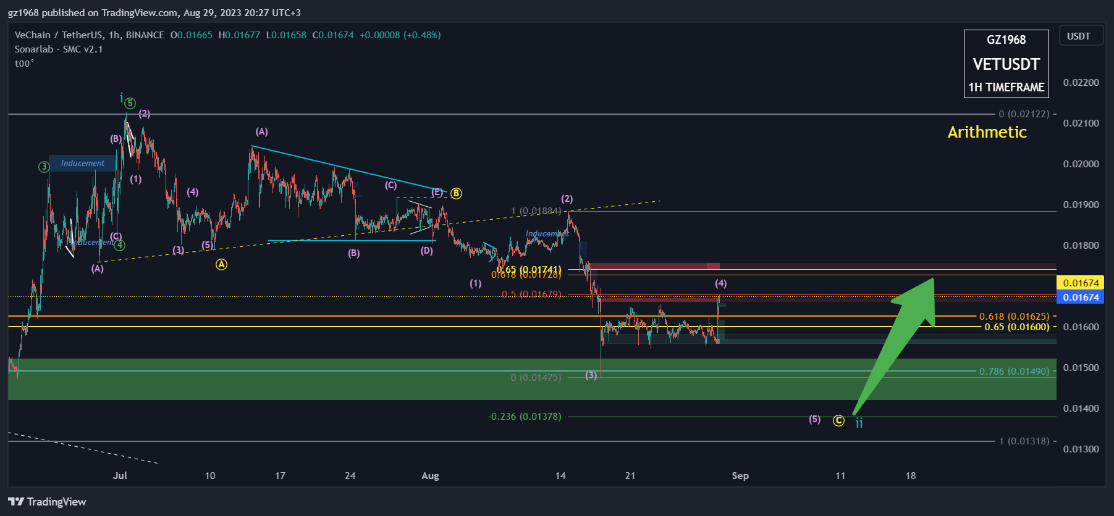This screenshot has height=516, width=1114.
Task: Click the 0.618 (0.01625) Fibonacci label
Action: click(1014, 317)
